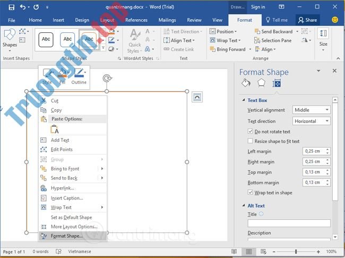Open the Wrap Text dropdown in ribbon
The height and width of the screenshot is (258, 345).
tap(225, 40)
